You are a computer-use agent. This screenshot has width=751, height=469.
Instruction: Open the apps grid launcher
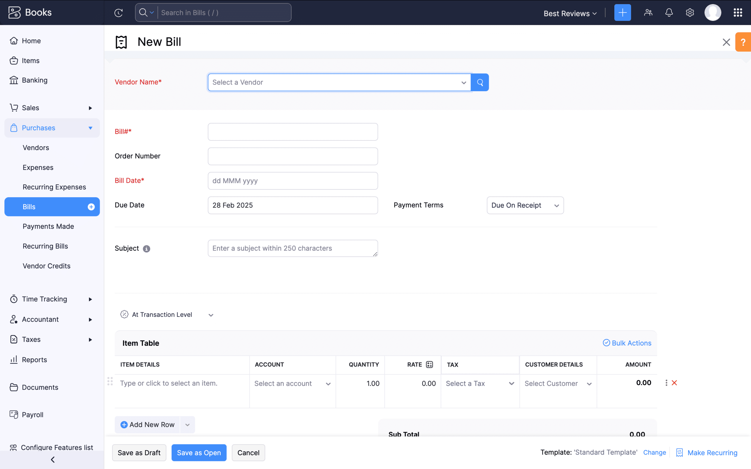click(x=738, y=13)
